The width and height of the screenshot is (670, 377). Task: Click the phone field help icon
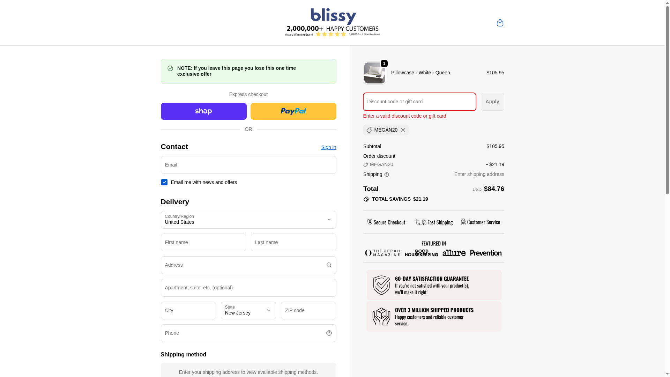click(329, 333)
